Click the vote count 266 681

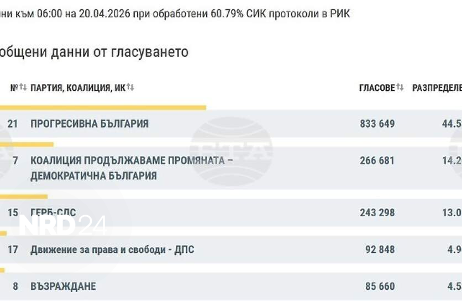coord(377,161)
